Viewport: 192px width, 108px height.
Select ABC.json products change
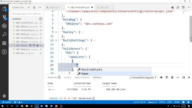pyautogui.click(x=26, y=53)
